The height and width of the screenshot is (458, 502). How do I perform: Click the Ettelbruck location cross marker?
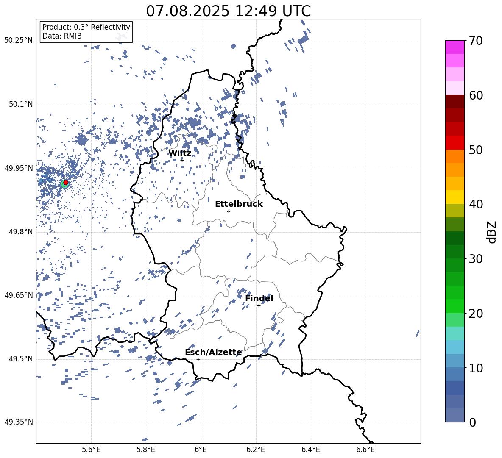[x=229, y=211]
